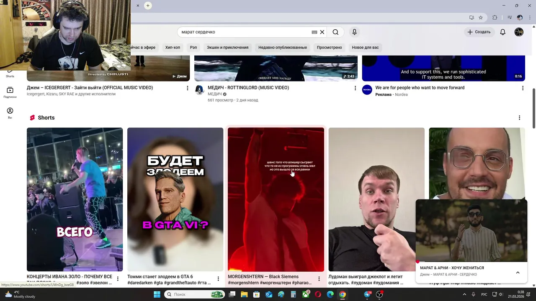This screenshot has width=536, height=301.
Task: Open Chrome media control icon
Action: coord(510,18)
